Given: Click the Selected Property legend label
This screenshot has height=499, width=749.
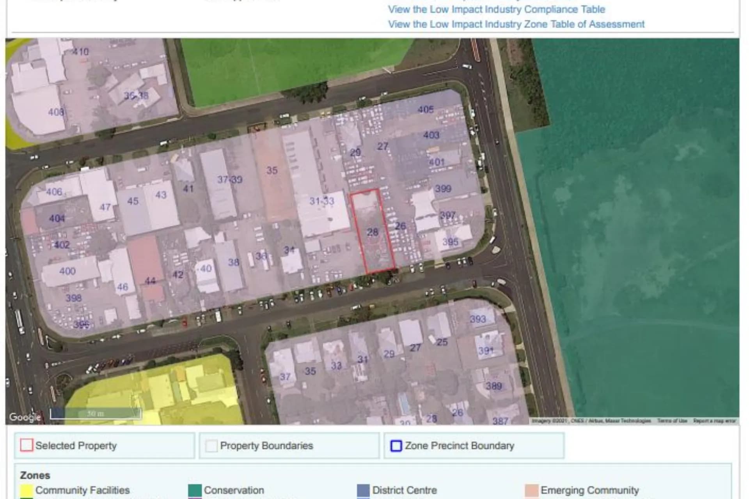Looking at the screenshot, I should click(x=76, y=446).
